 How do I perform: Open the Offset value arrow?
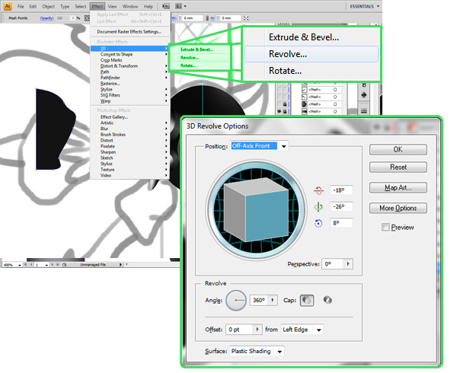(257, 330)
